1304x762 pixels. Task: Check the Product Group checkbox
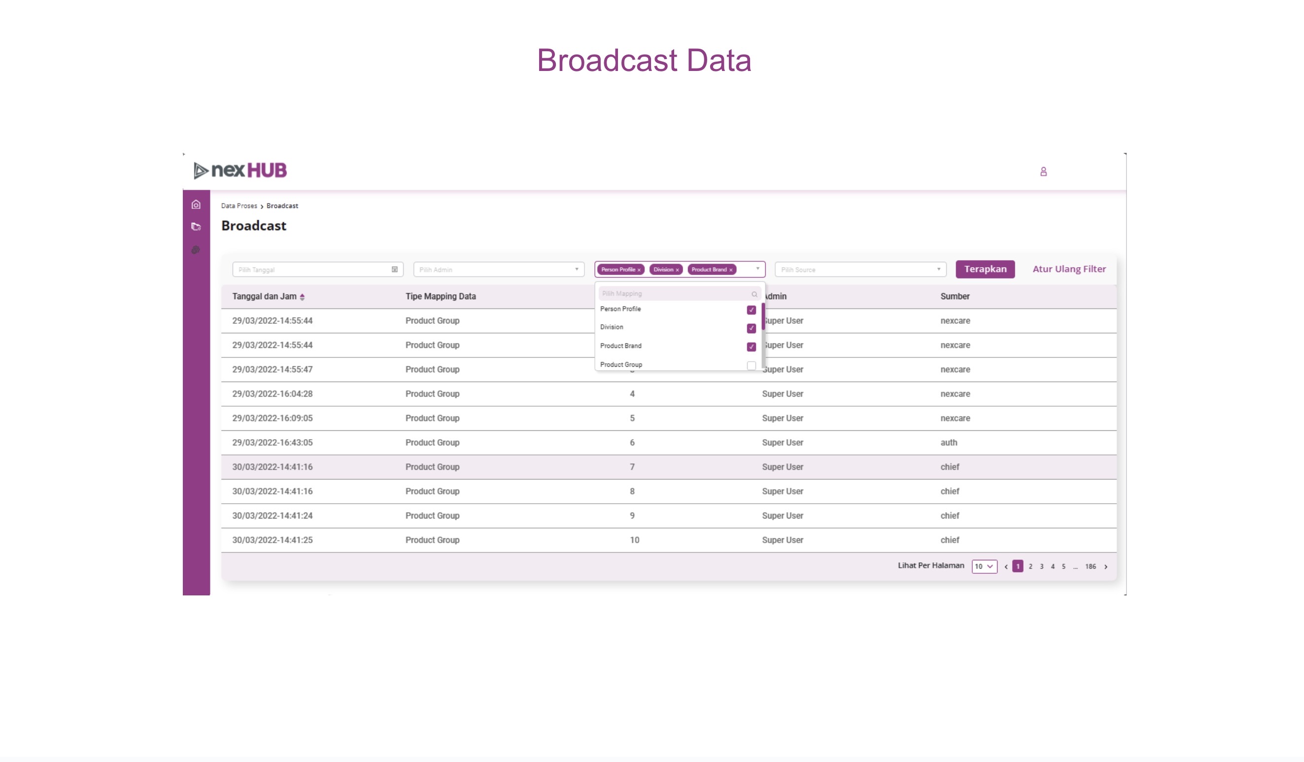(x=751, y=365)
